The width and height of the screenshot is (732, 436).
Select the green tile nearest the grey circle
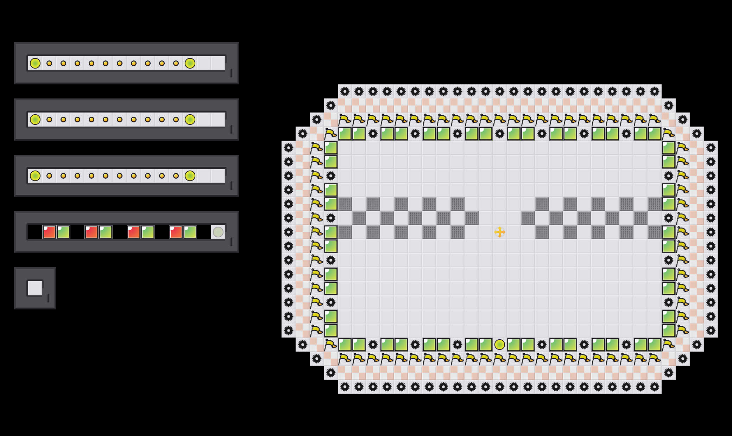pyautogui.click(x=190, y=232)
